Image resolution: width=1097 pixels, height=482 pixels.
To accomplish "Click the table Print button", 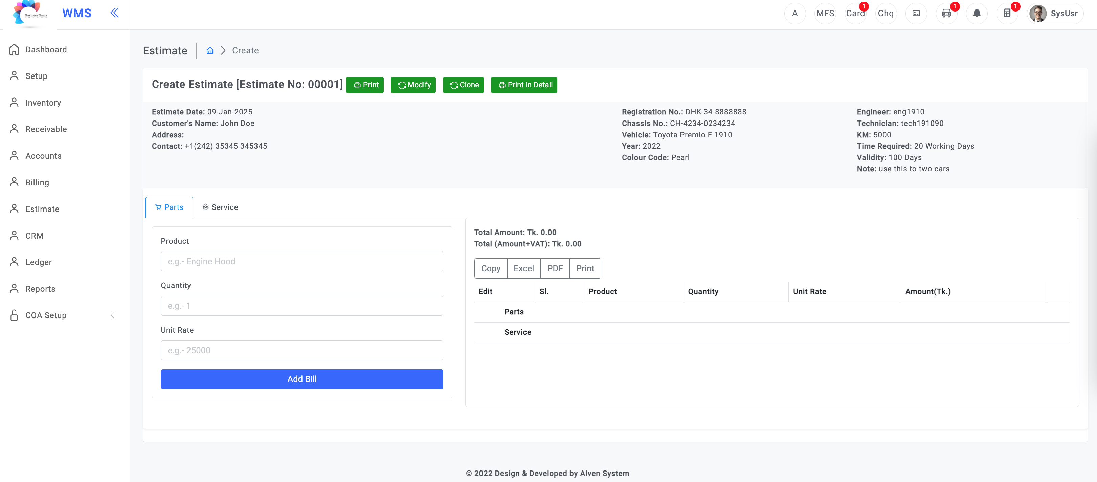I will click(585, 268).
